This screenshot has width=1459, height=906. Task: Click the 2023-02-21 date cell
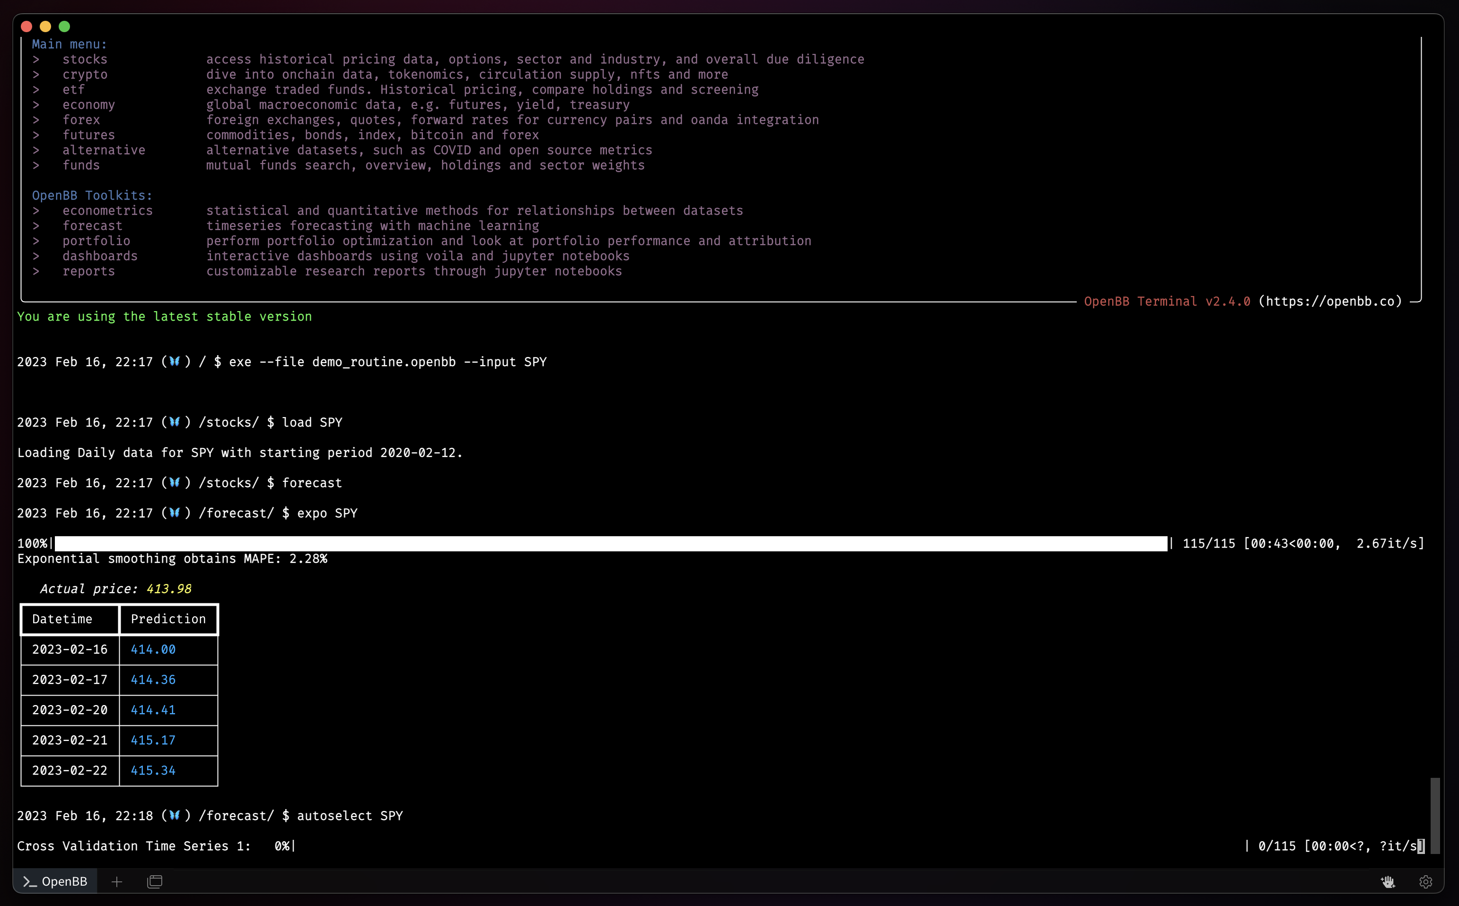pyautogui.click(x=70, y=740)
